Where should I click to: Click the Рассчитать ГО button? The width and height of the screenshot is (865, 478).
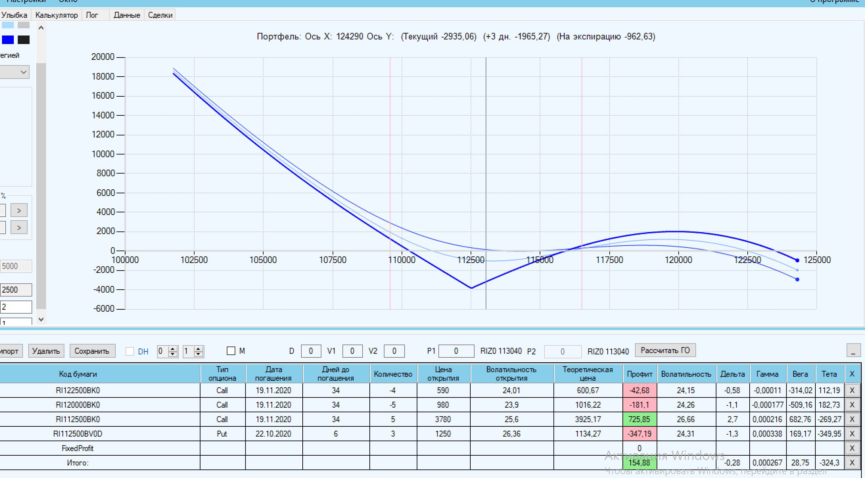coord(665,350)
